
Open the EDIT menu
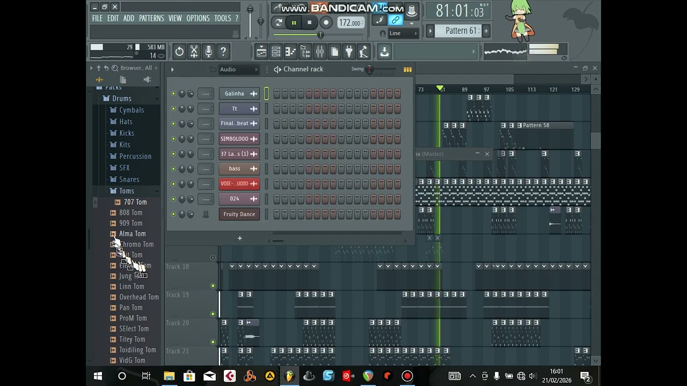pos(113,18)
